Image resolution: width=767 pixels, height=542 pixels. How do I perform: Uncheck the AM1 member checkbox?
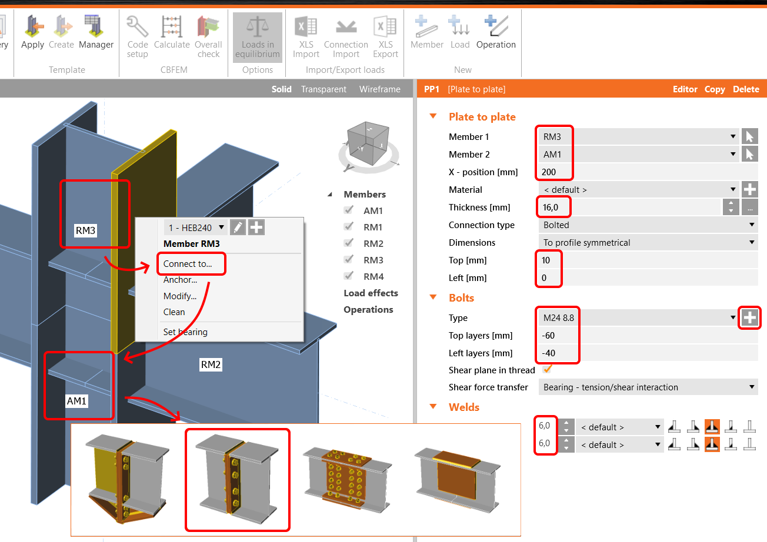pos(349,210)
